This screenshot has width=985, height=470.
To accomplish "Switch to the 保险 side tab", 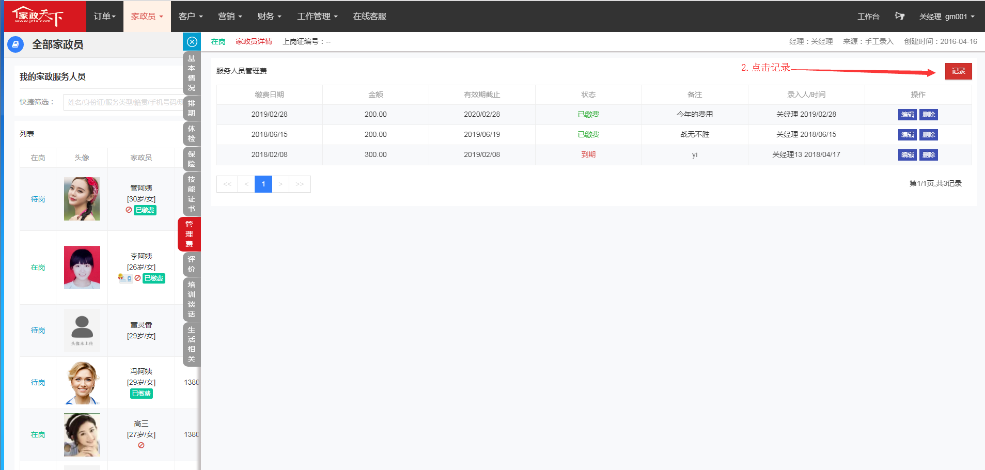I will tap(192, 159).
